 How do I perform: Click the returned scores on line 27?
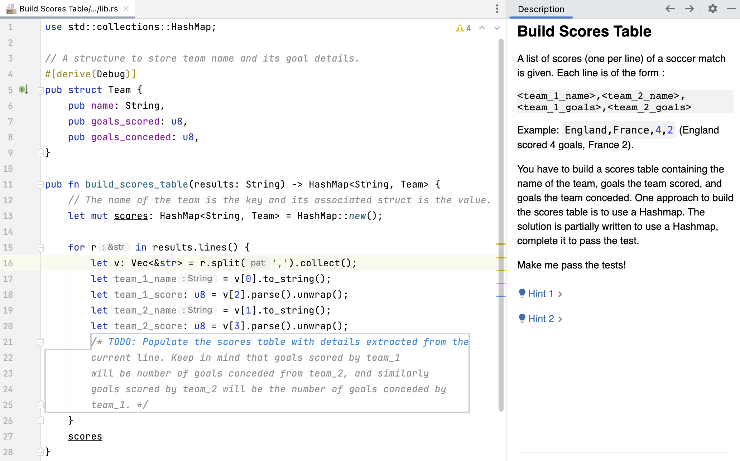pos(85,437)
